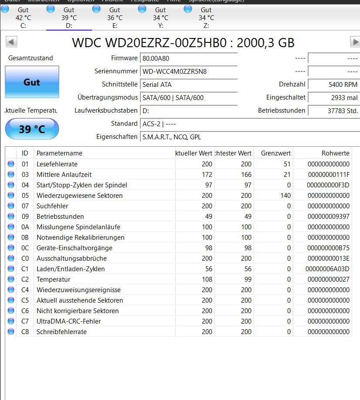This screenshot has width=360, height=400.
Task: Click the Übertragungsmodus field SATA/600
Action: tap(189, 97)
